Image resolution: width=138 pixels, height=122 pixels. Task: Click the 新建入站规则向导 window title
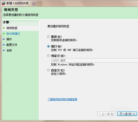17,3
